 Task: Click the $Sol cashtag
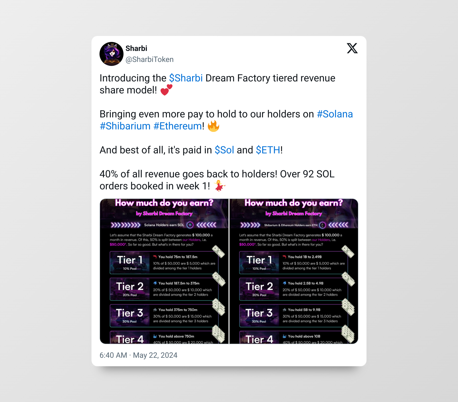tap(224, 150)
